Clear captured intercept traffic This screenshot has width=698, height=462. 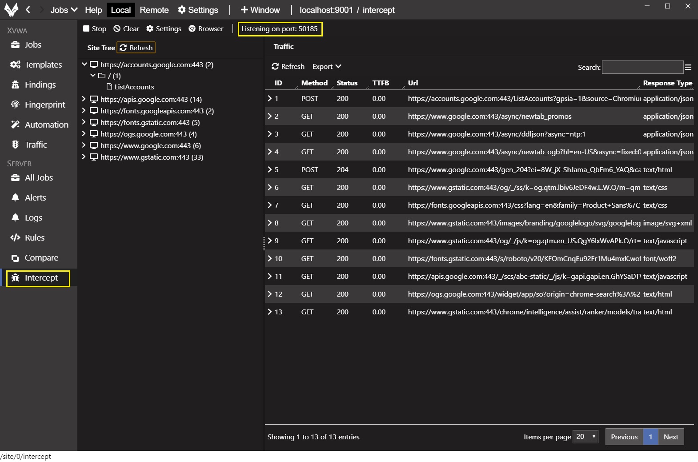click(x=126, y=29)
